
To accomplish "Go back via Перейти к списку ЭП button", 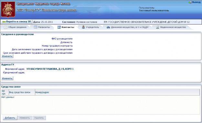I will coord(16,22).
